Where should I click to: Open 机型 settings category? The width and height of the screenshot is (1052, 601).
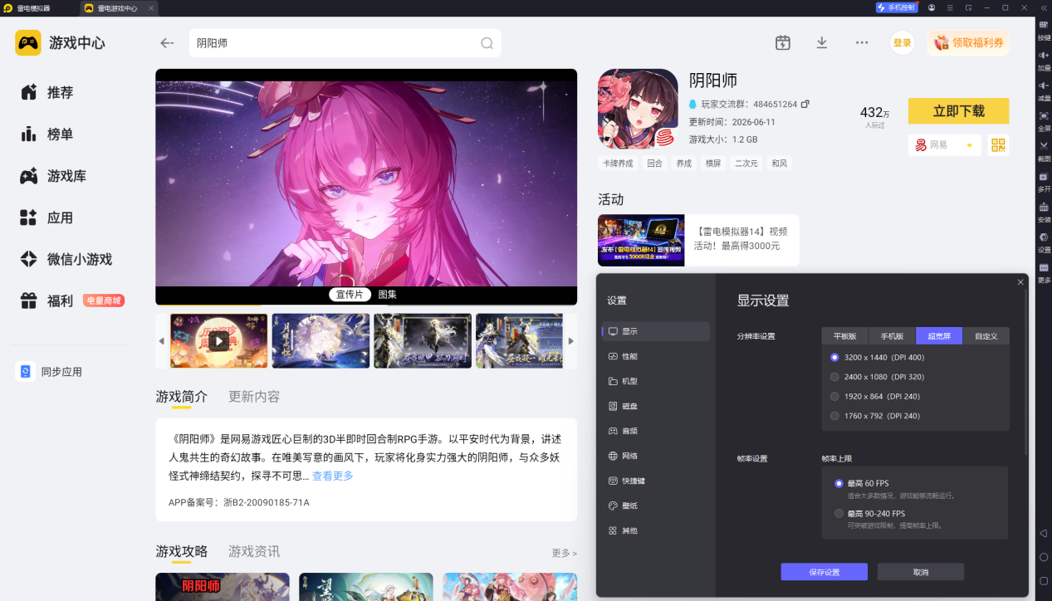[x=656, y=381]
